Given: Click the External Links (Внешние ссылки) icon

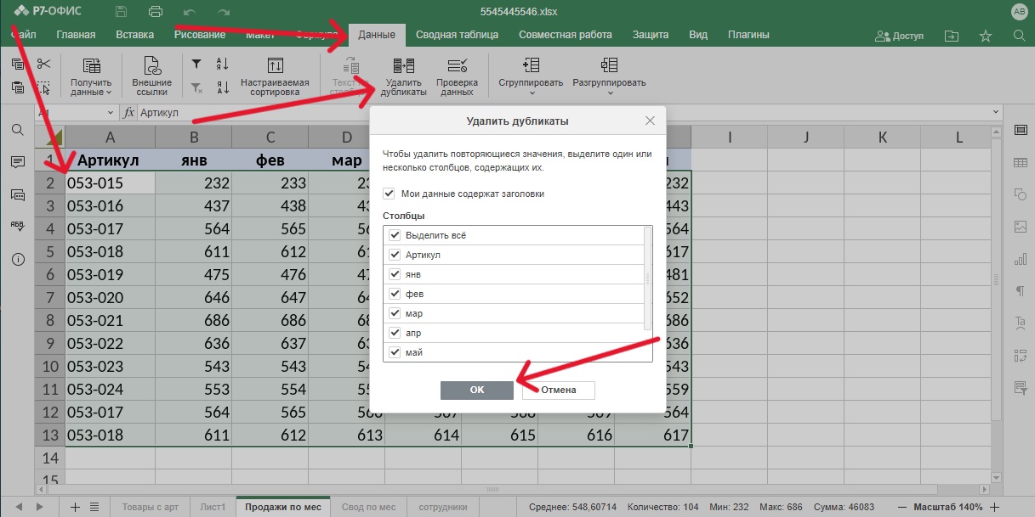Looking at the screenshot, I should 152,66.
